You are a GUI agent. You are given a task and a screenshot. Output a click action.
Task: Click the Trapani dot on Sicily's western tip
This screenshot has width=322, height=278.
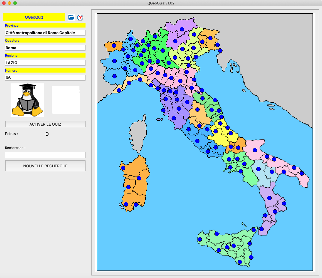[x=200, y=239]
